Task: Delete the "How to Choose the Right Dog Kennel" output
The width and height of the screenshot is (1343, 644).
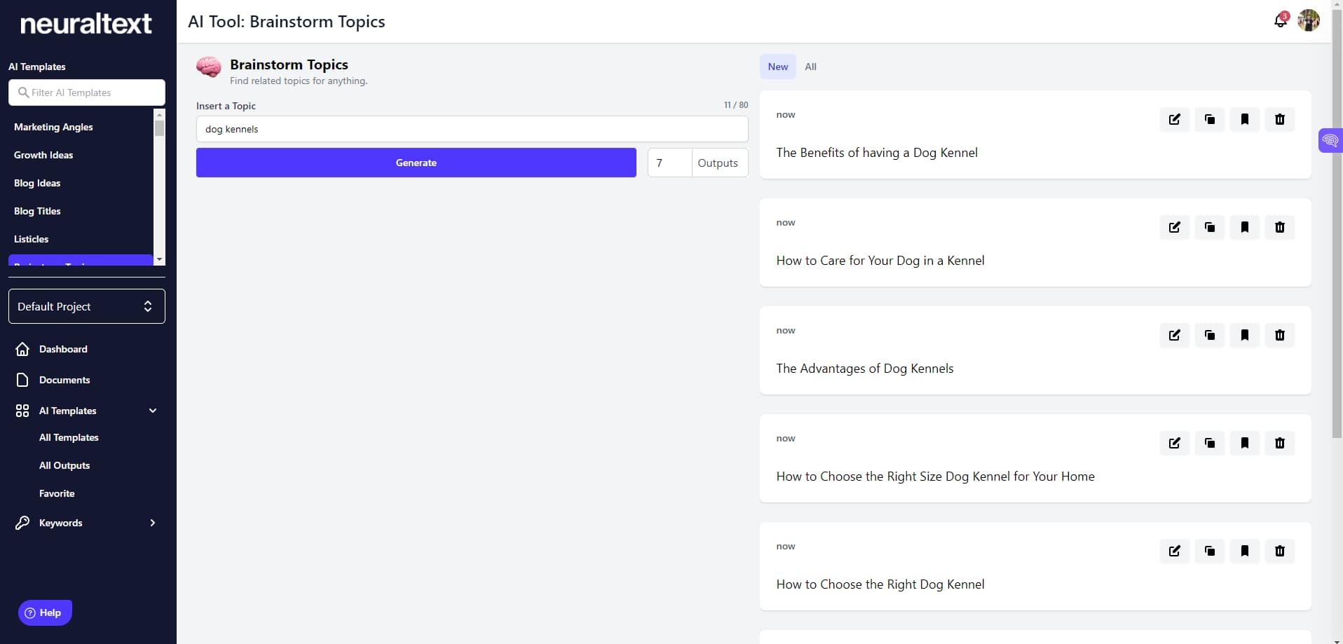Action: pyautogui.click(x=1280, y=551)
